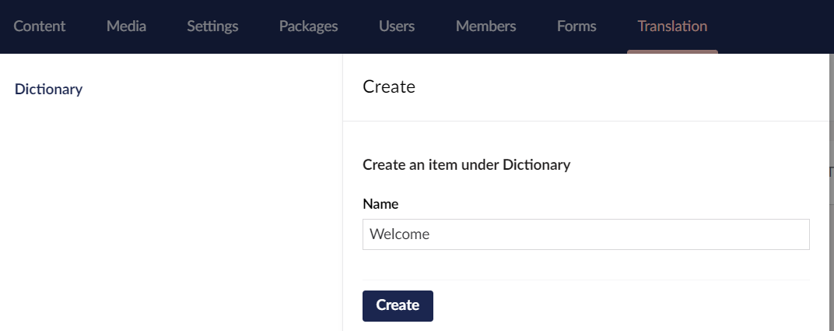Viewport: 834px width, 331px height.
Task: Click the 'Create an item under Dictionary' text
Action: [x=466, y=164]
